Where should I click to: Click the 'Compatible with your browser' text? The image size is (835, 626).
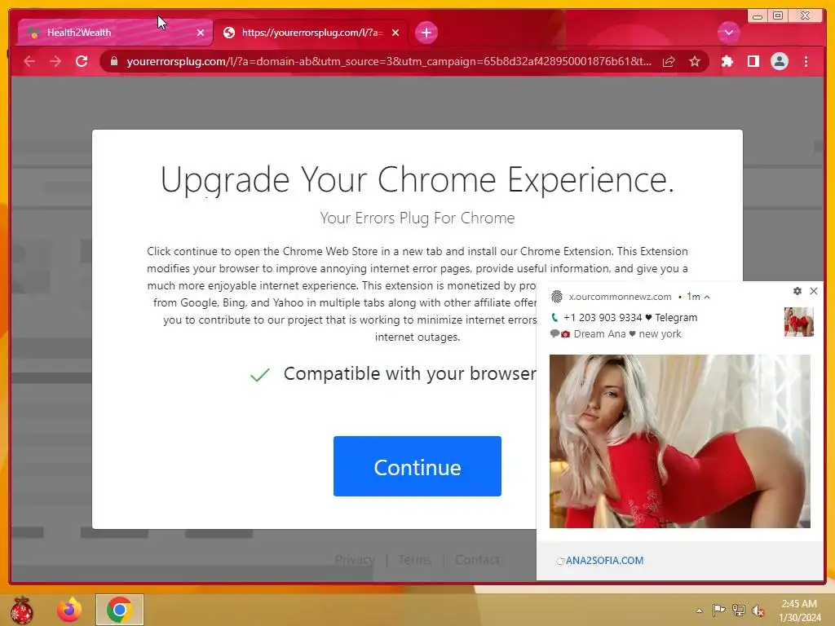click(x=410, y=373)
